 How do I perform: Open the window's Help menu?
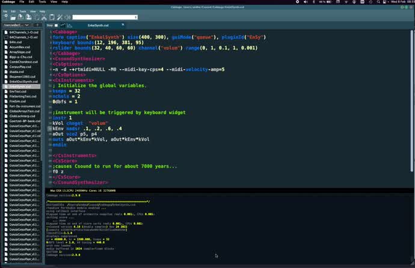pyautogui.click(x=42, y=11)
